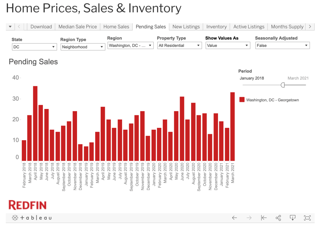Image resolution: width=327 pixels, height=231 pixels.
Task: Open the tab list dropdown arrow
Action: 10,27
